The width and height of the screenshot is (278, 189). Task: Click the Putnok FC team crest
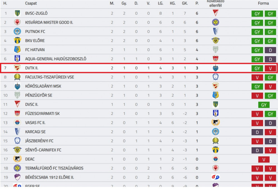(17, 32)
